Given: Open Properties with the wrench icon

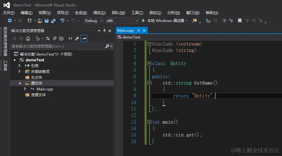Looking at the screenshot, I should tap(77, 38).
